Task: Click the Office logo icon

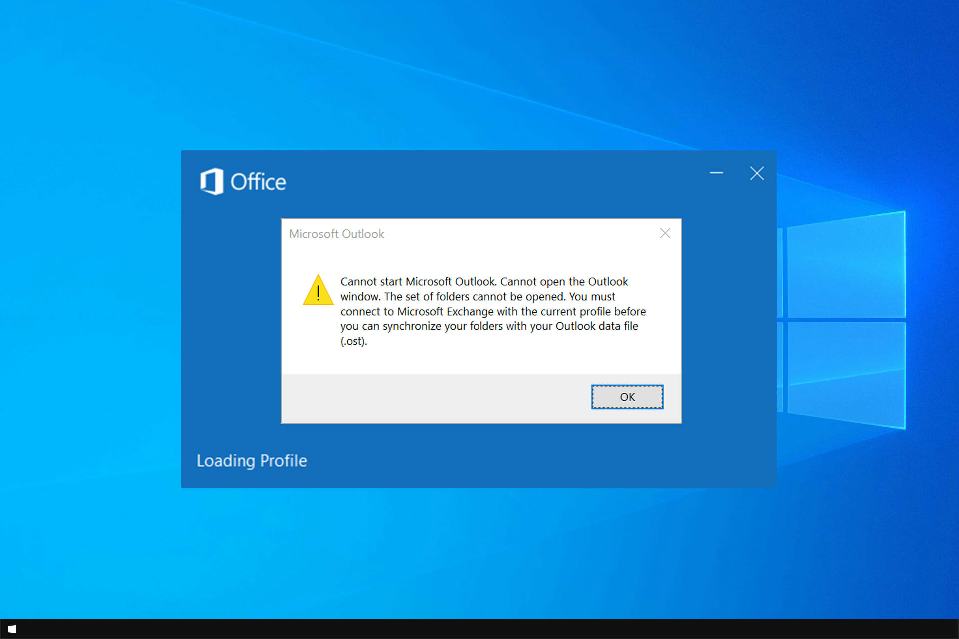Action: (212, 181)
